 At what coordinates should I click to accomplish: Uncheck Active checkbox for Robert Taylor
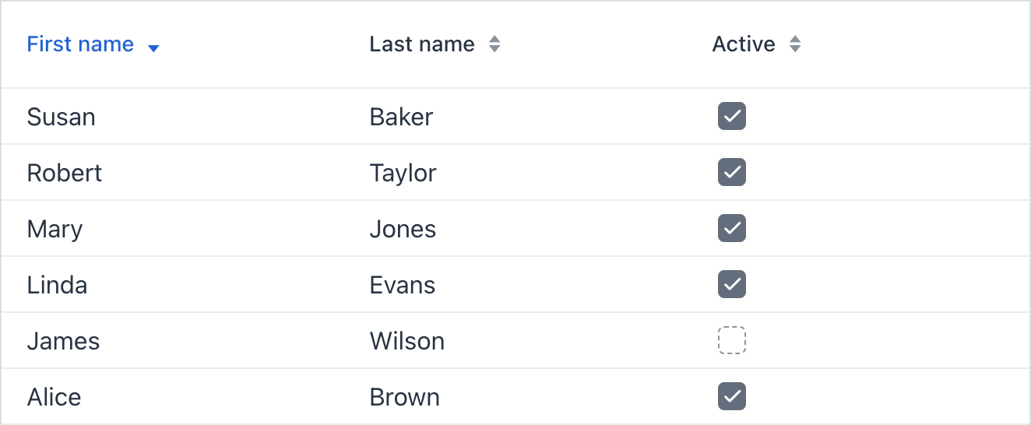(732, 173)
